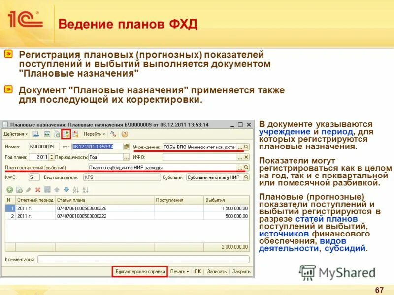
Task: Increase Год плана using the stepper
Action: pyautogui.click(x=51, y=156)
